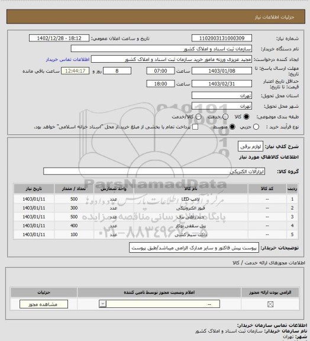Click the buyer notes text box
Screen dimensions: 310x341
click(x=194, y=247)
